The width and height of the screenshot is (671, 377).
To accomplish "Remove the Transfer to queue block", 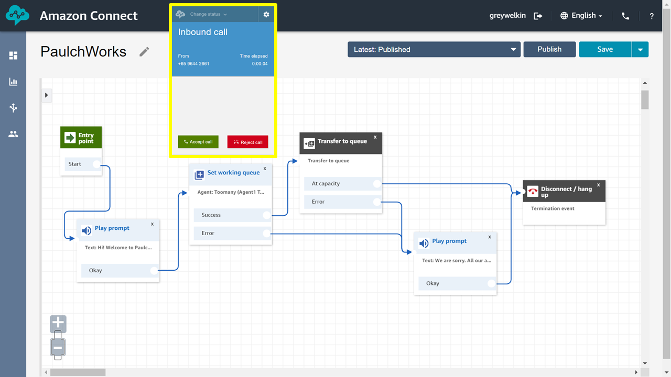I will coord(375,137).
